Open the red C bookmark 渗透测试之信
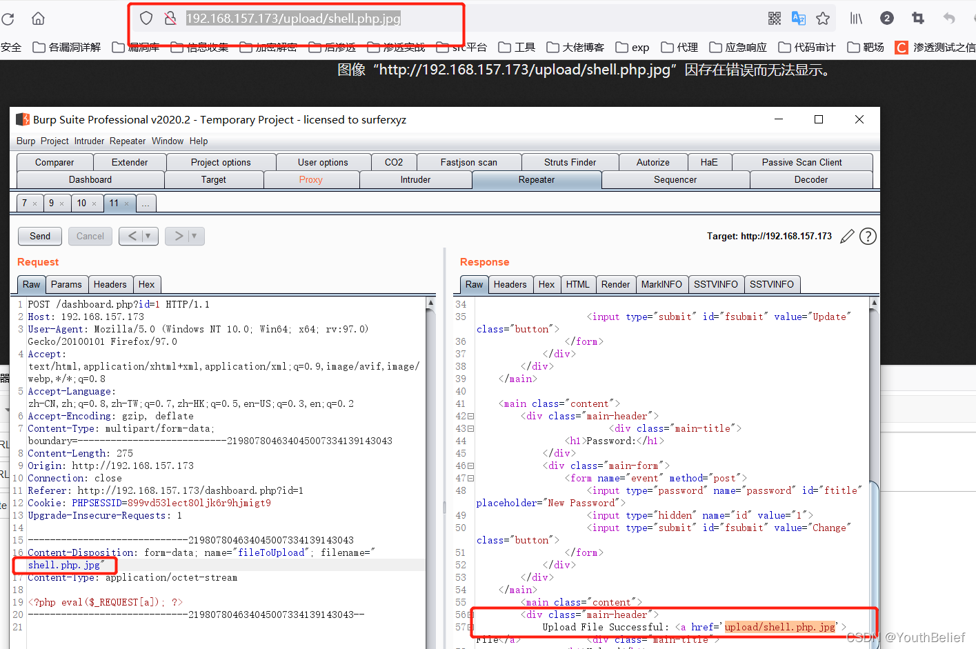 935,47
